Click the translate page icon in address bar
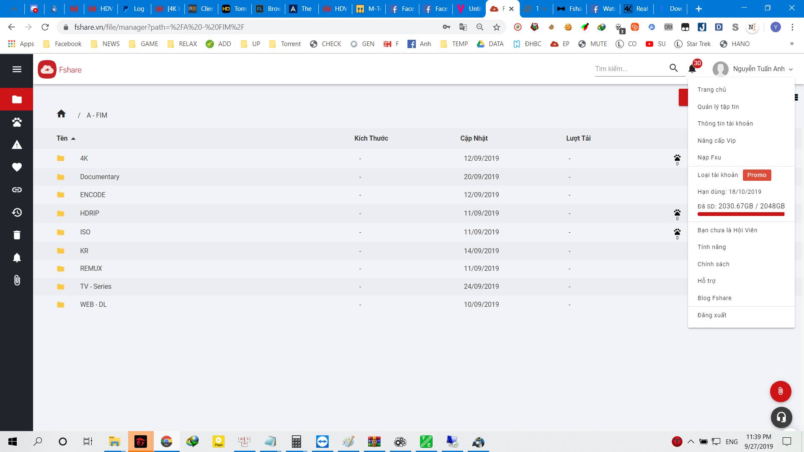This screenshot has height=452, width=804. click(463, 27)
